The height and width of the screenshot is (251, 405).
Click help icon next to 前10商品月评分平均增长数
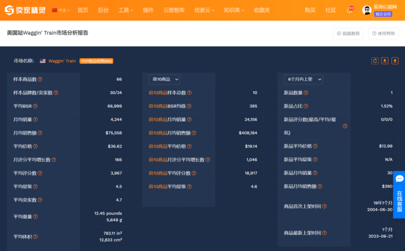[x=208, y=160]
